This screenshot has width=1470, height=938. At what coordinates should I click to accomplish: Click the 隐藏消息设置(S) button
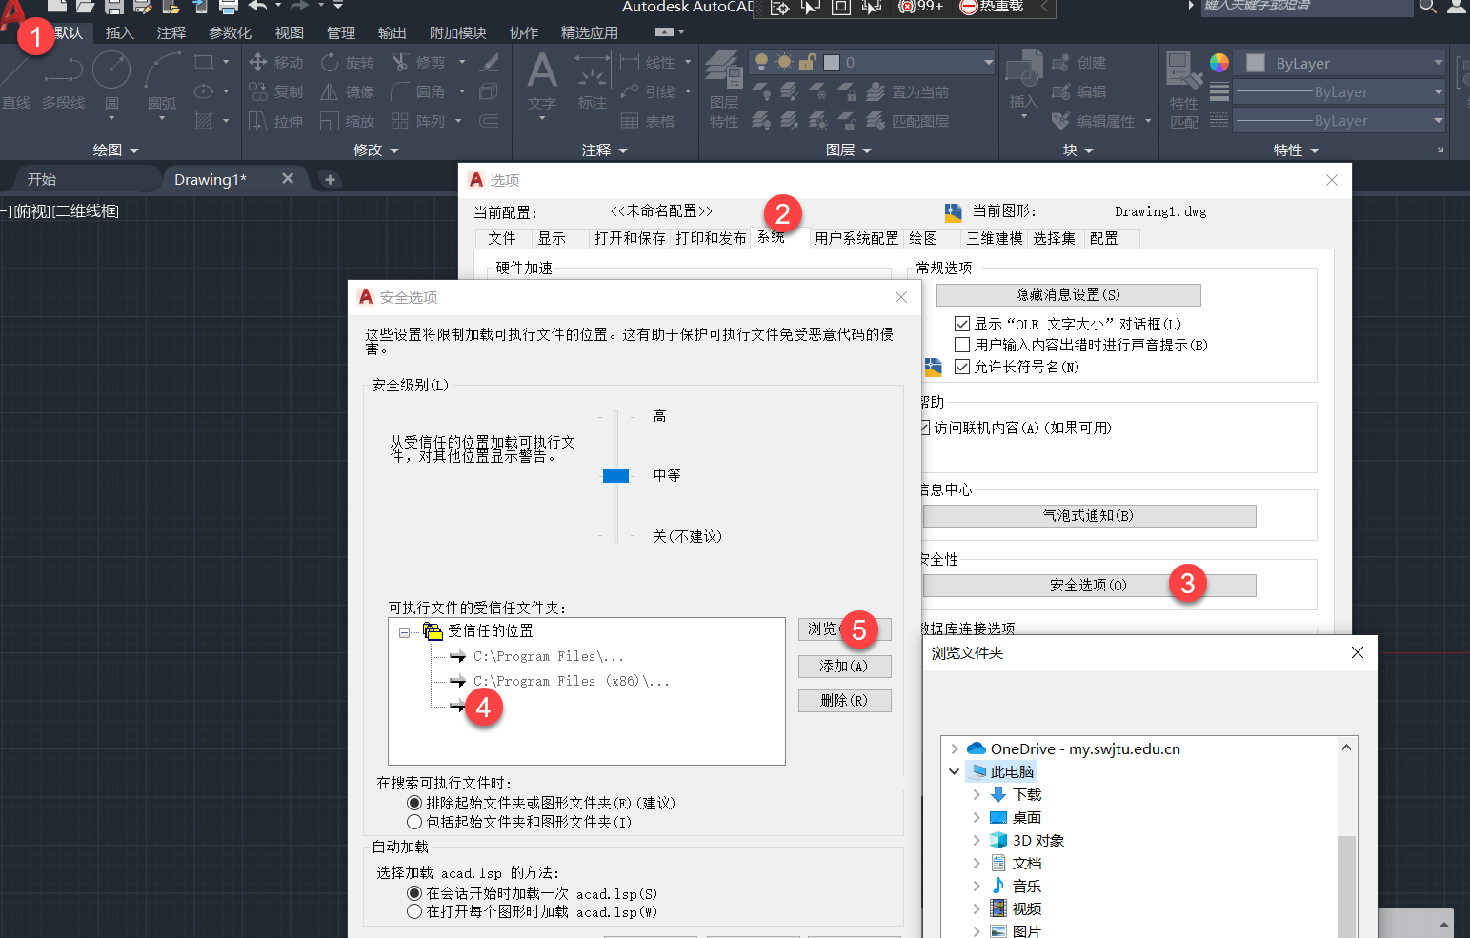1068,295
